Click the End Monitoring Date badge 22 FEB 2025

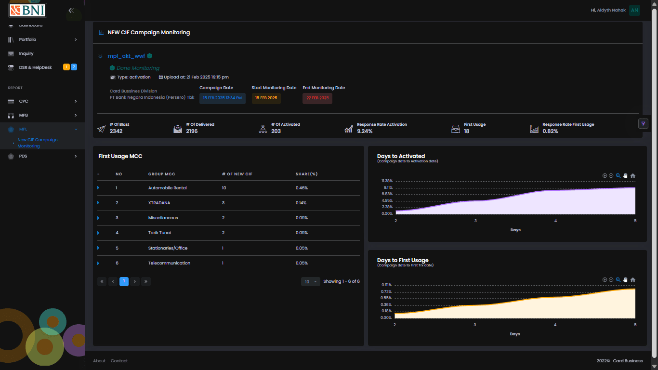317,98
